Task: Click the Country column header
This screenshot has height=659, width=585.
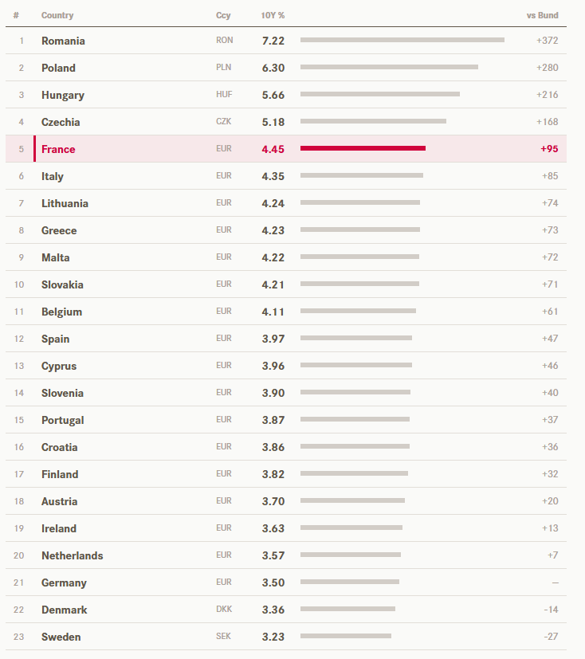Action: click(57, 16)
